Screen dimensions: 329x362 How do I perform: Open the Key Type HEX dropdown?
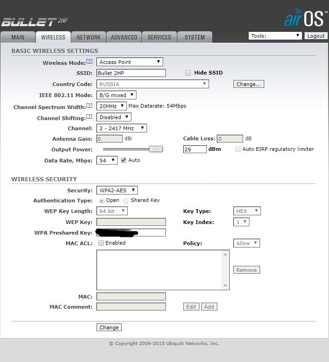[x=247, y=211]
